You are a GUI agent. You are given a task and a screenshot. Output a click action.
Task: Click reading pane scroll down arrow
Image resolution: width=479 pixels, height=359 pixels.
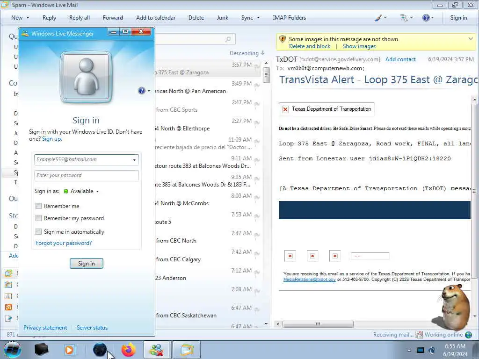pos(474,316)
